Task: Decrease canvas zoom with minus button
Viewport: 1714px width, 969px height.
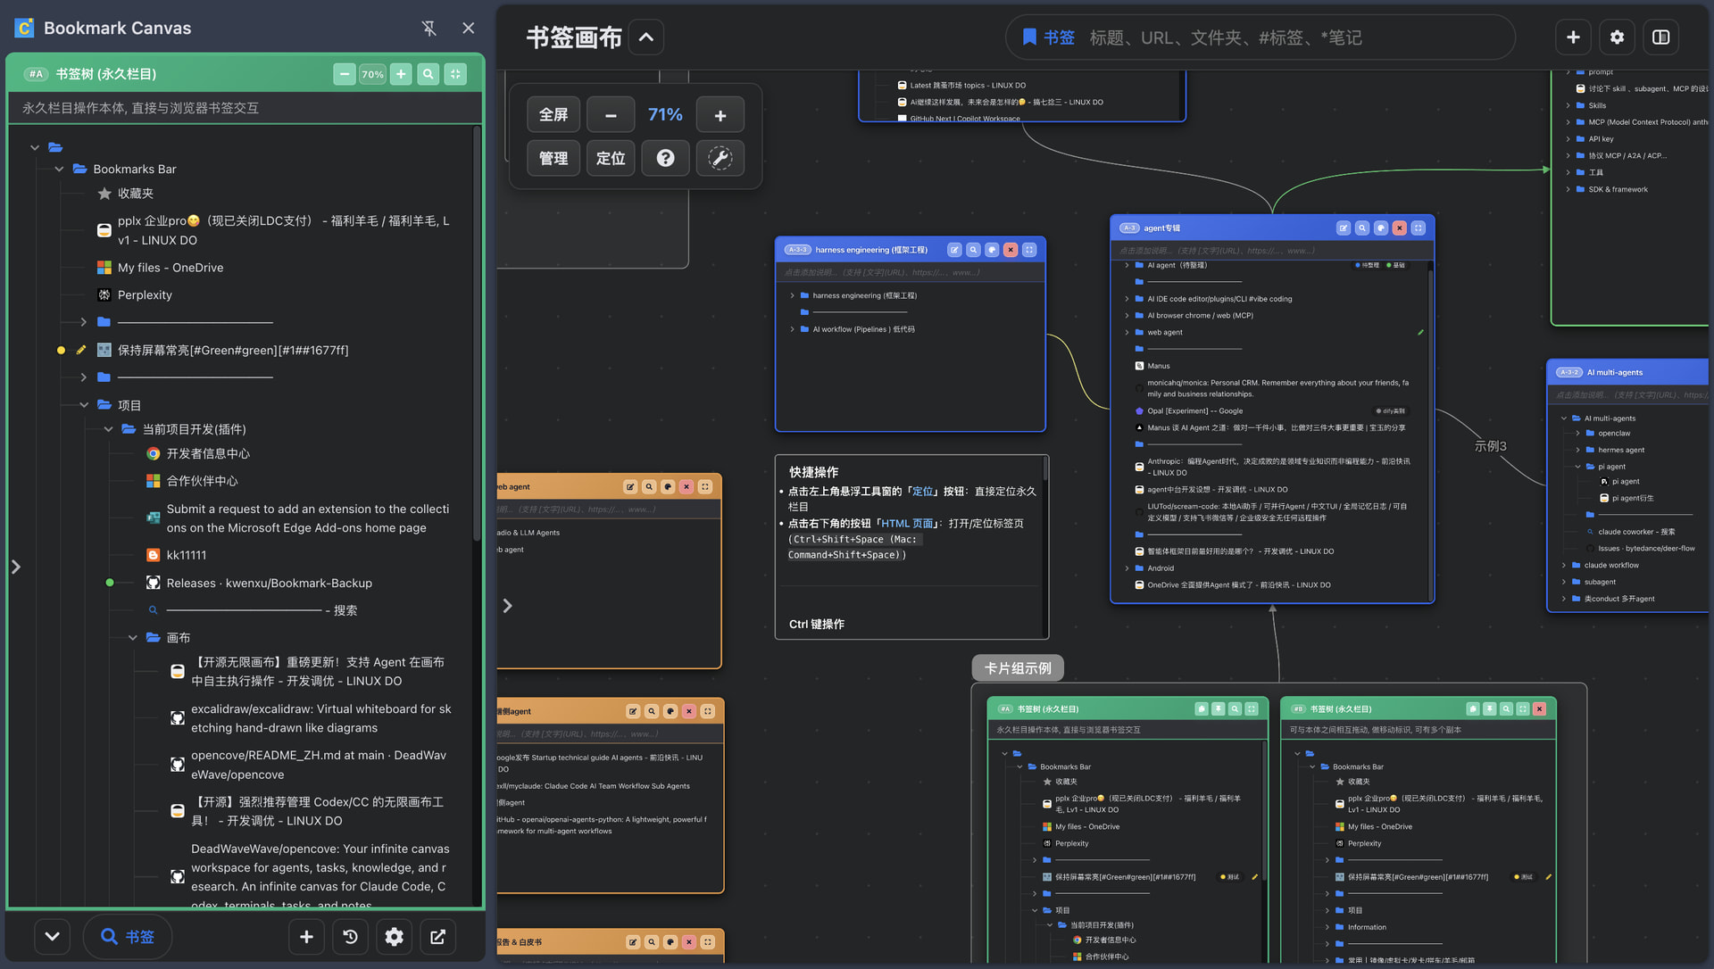Action: 611,115
